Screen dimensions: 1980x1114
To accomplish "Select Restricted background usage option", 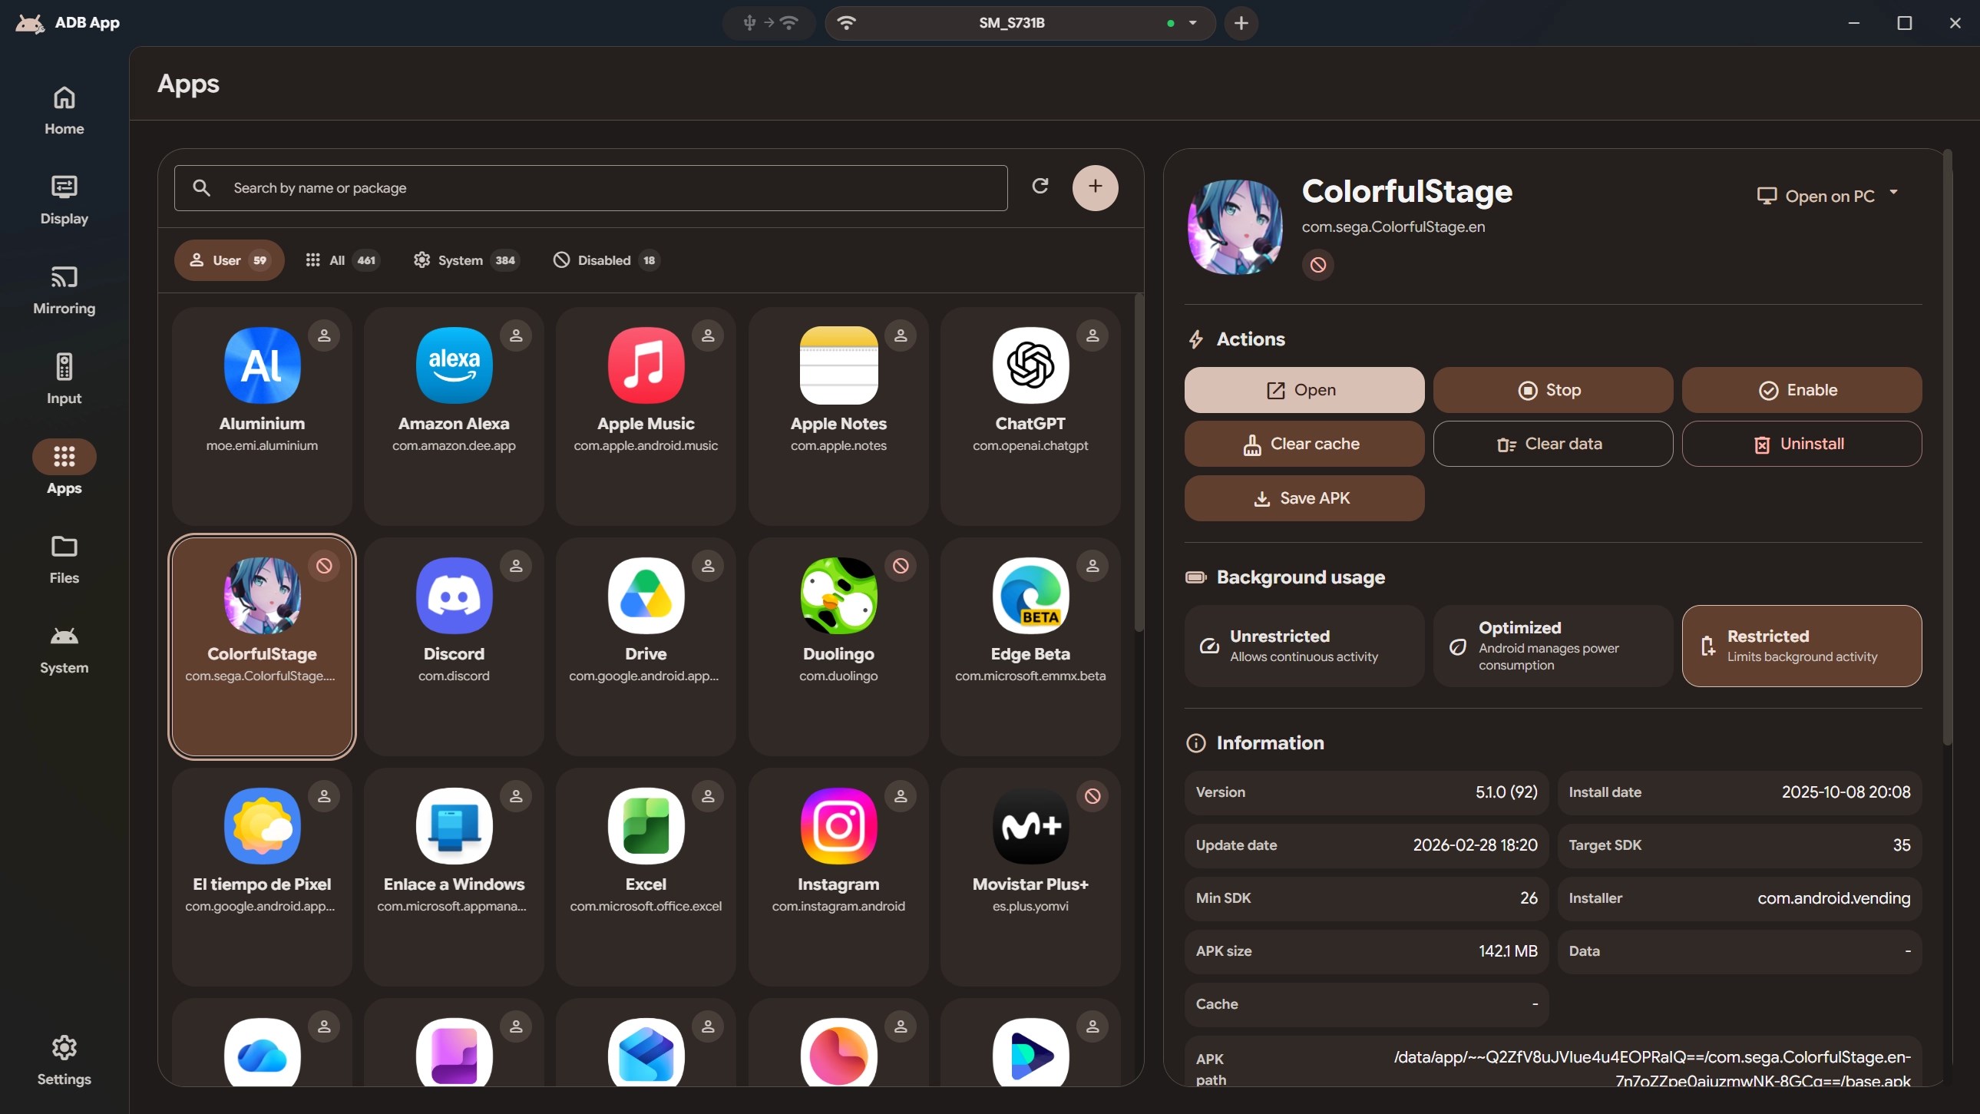I will click(x=1801, y=645).
